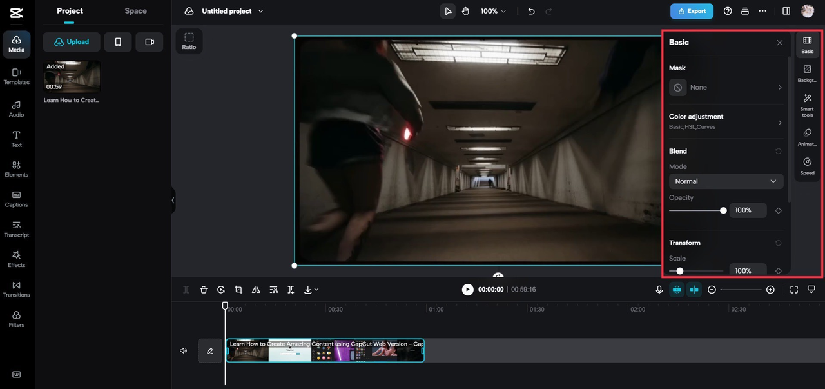This screenshot has height=389, width=825.
Task: Play the video preview
Action: pyautogui.click(x=467, y=290)
